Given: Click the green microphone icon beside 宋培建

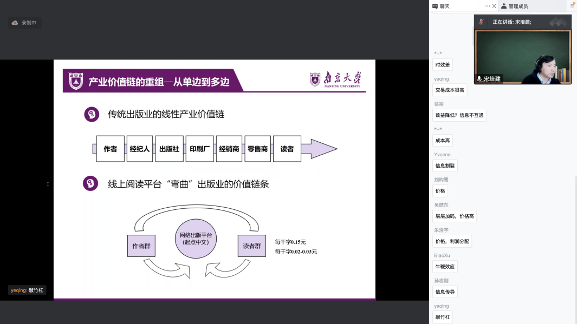Looking at the screenshot, I should (479, 79).
